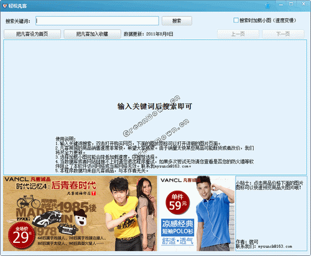Click the 输入关键词后搜索即可 heading
The height and width of the screenshot is (256, 311).
click(155, 107)
